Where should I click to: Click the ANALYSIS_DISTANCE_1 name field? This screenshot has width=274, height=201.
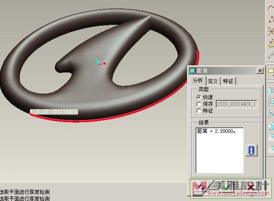click(236, 104)
